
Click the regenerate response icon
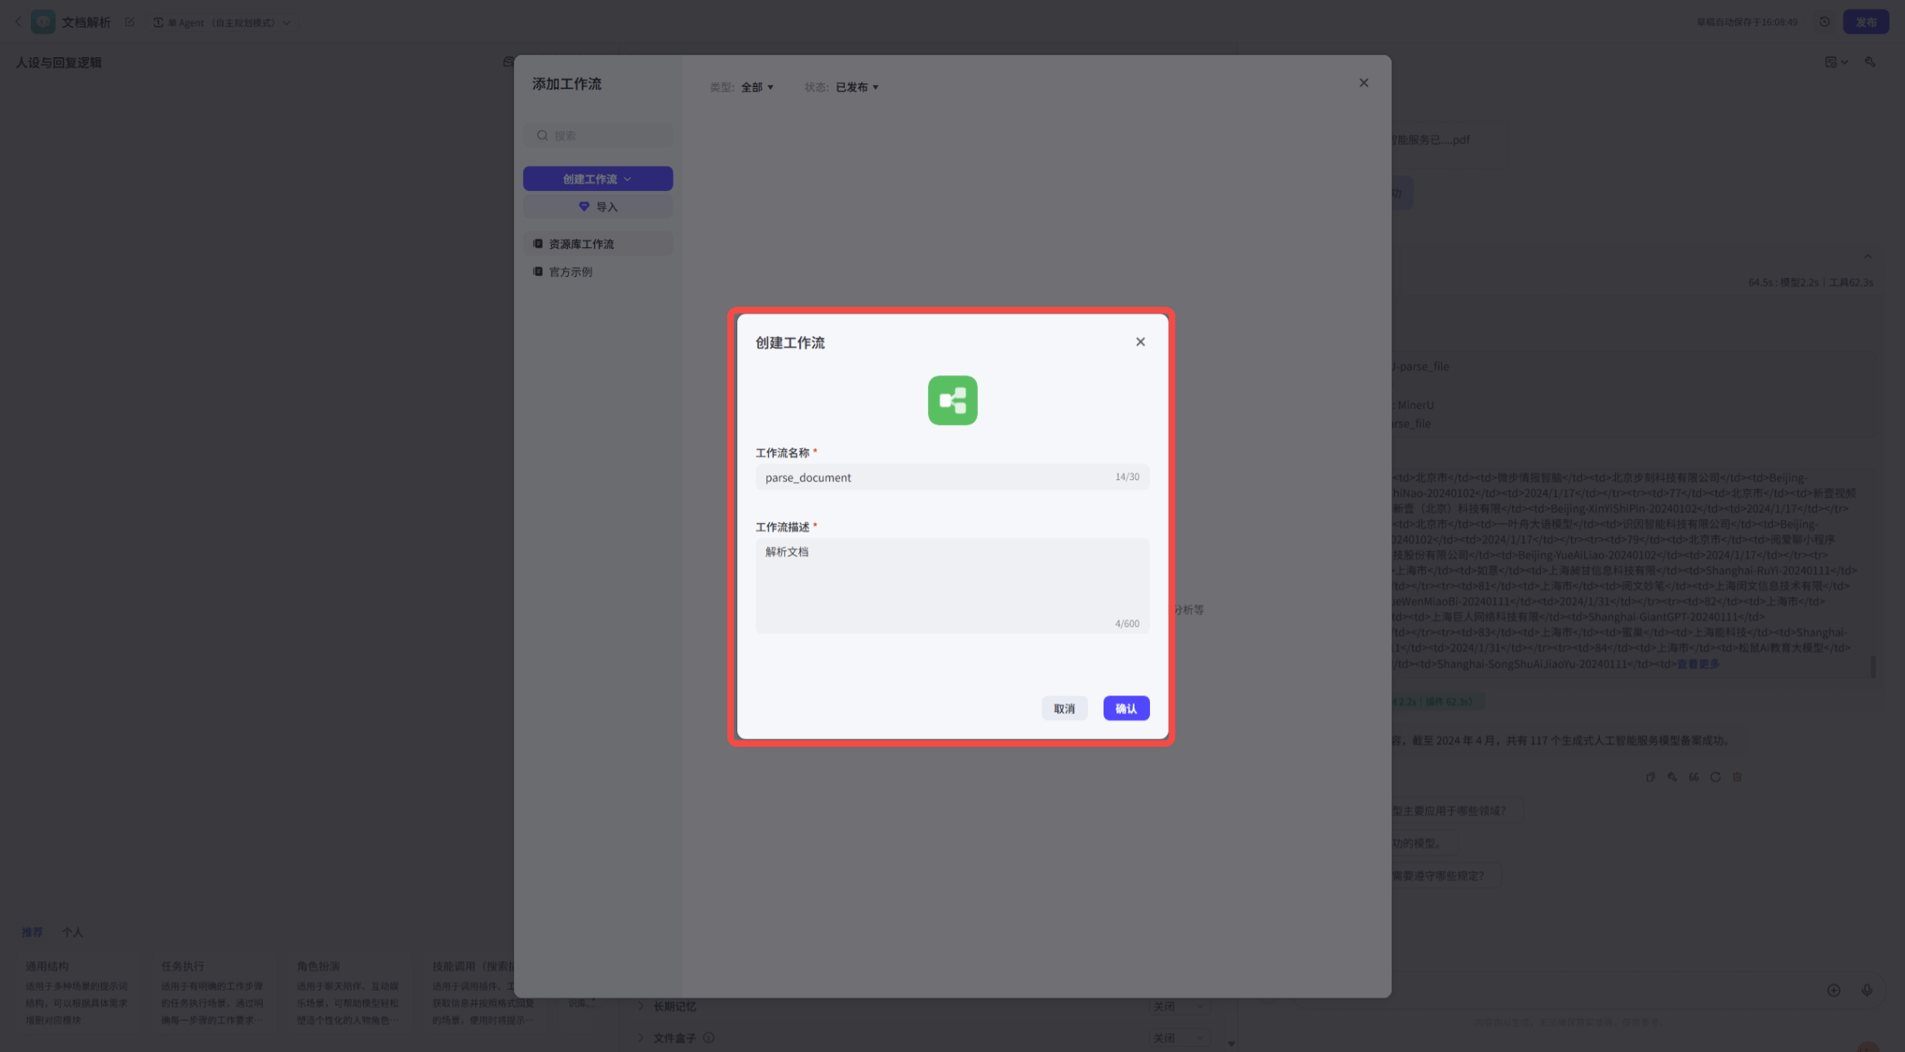point(1715,777)
